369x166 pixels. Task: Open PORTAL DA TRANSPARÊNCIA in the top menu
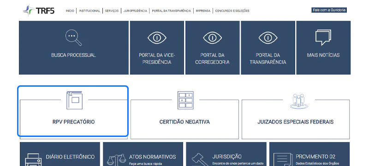pyautogui.click(x=171, y=11)
